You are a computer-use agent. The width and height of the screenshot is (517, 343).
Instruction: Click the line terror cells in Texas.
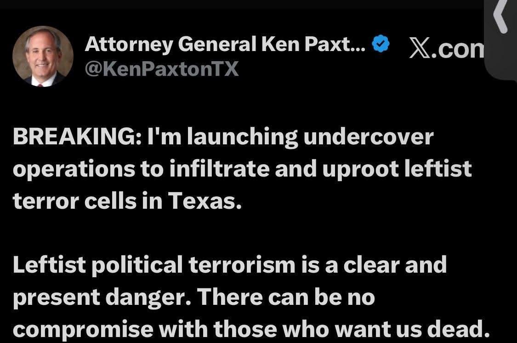click(x=127, y=200)
